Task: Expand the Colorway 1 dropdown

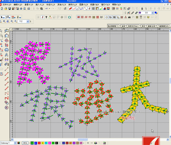Action: point(15,143)
